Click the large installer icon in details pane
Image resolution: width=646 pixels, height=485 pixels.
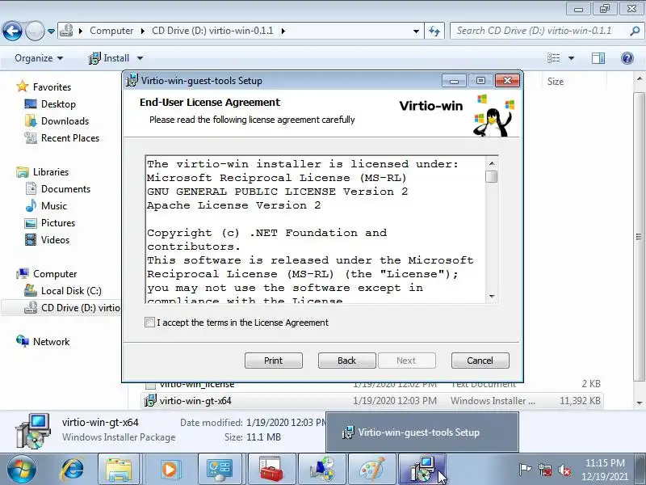[x=33, y=431]
